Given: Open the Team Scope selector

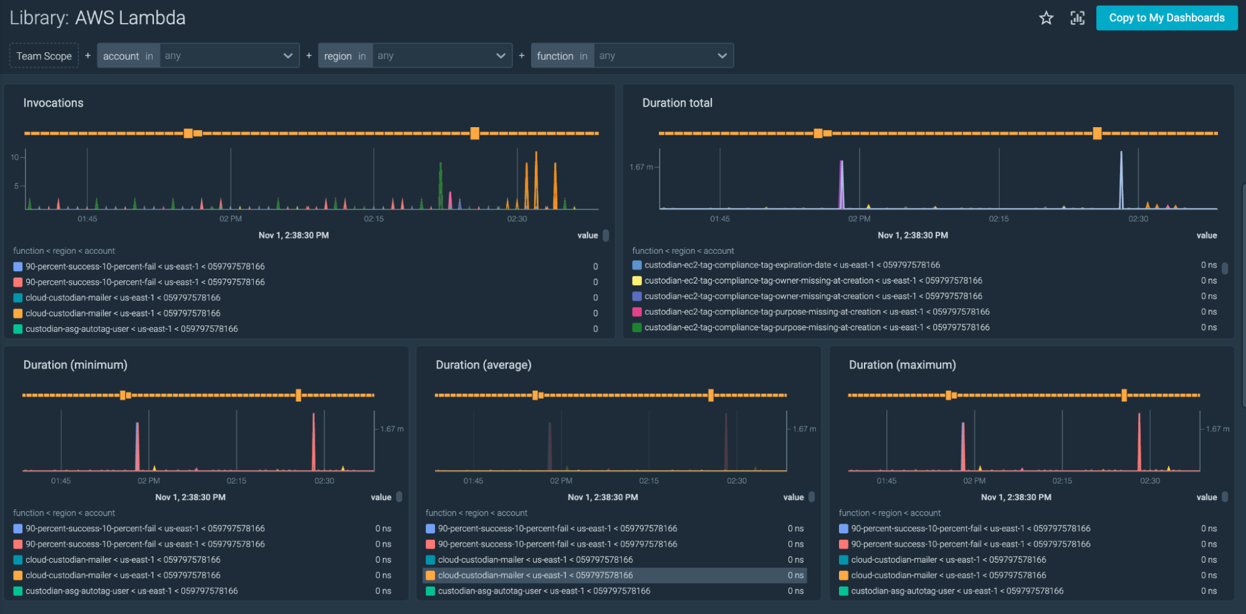Looking at the screenshot, I should [x=43, y=55].
